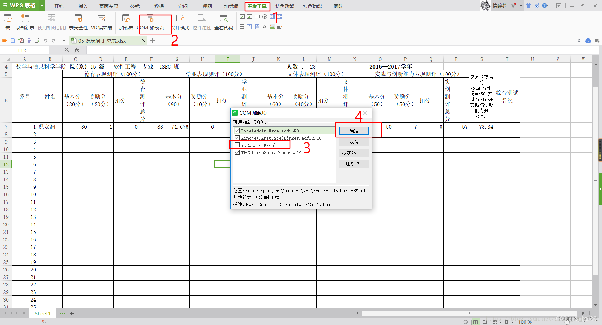Switch to page break preview view
Screen dimensions: 602x325
pyautogui.click(x=485, y=322)
